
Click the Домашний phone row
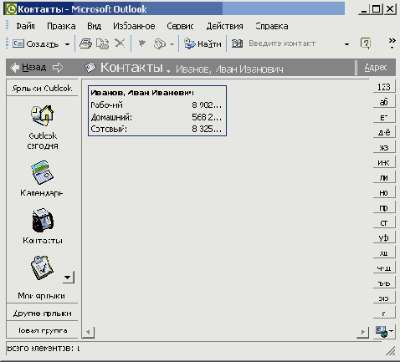(156, 117)
